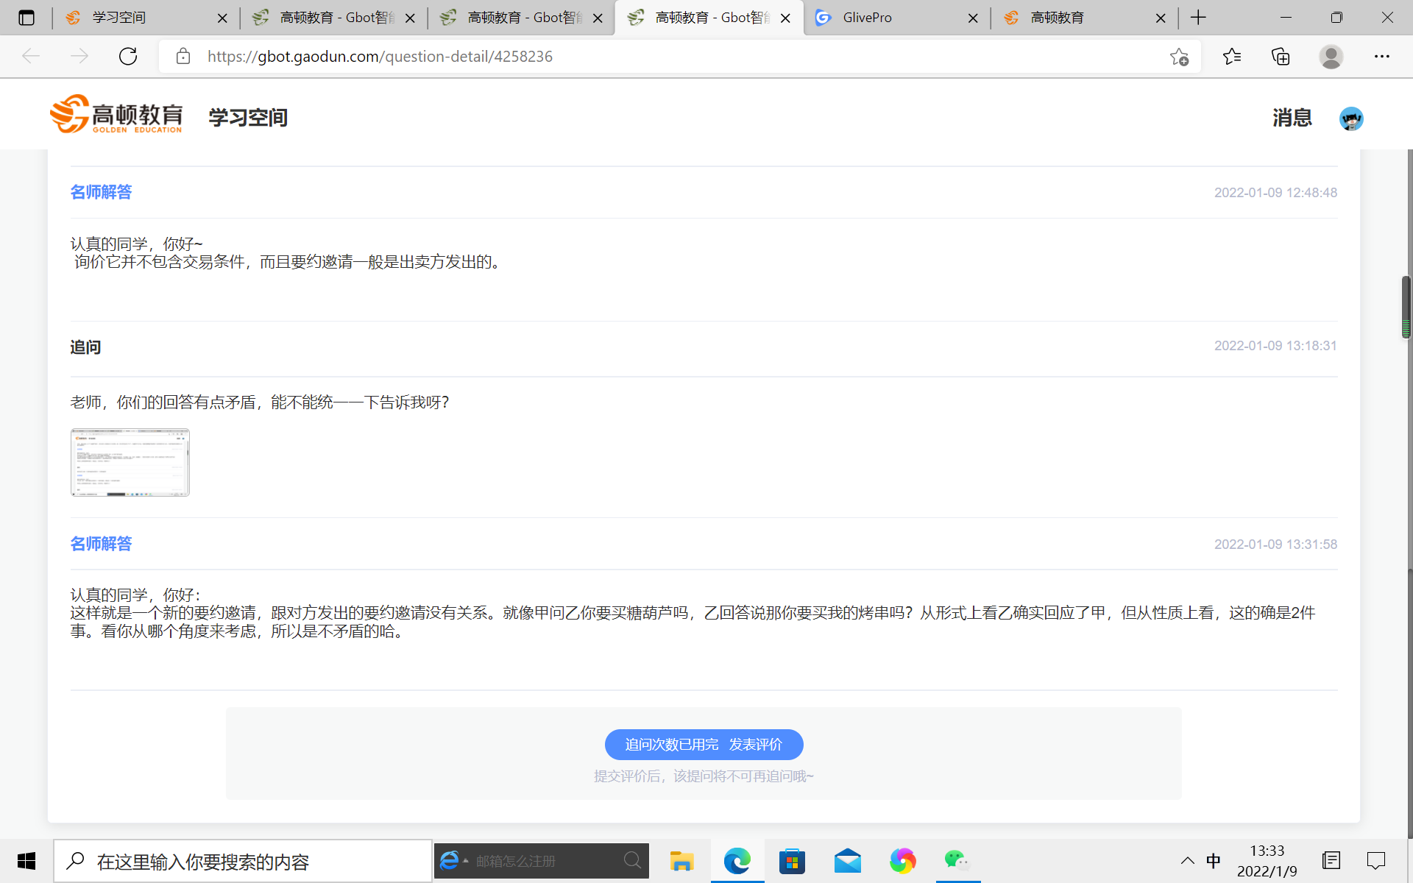
Task: Navigate back to previous page
Action: (x=30, y=56)
